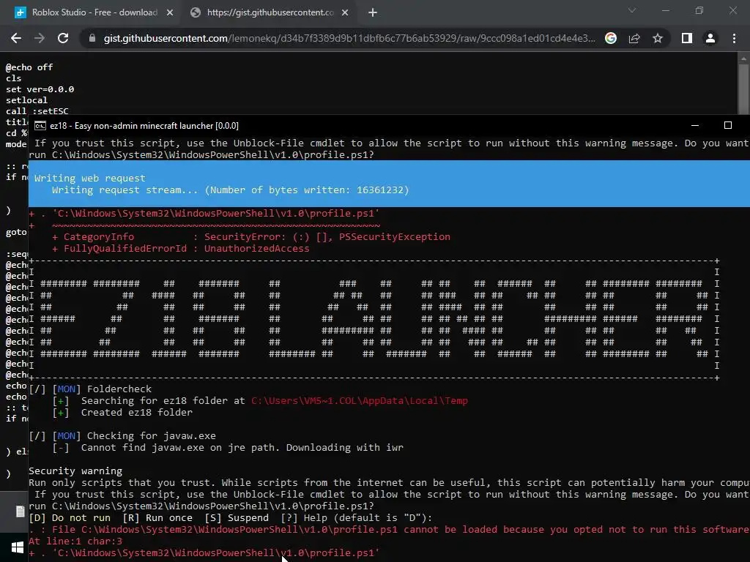This screenshot has width=750, height=562.
Task: Restore down the Chrome browser window
Action: [x=699, y=10]
